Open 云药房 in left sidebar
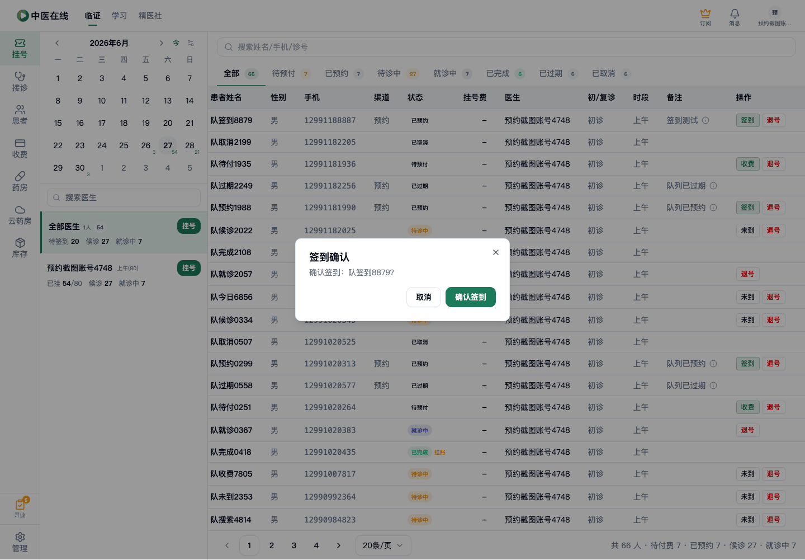This screenshot has width=805, height=560. pos(20,215)
